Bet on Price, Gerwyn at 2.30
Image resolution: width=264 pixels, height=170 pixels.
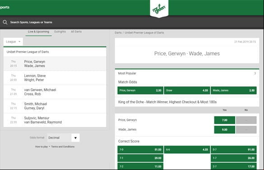[140, 90]
